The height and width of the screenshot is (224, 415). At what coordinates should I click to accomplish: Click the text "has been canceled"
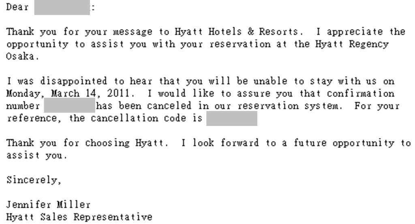[x=144, y=106]
